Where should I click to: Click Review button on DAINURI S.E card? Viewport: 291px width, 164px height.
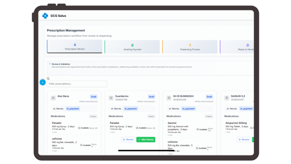(x=244, y=140)
